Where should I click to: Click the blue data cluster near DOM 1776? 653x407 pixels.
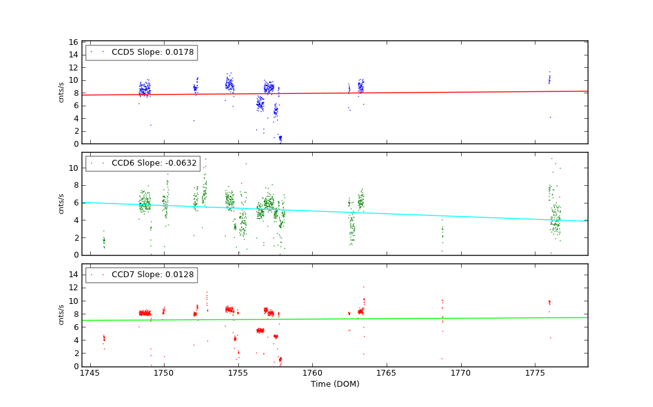tap(549, 79)
